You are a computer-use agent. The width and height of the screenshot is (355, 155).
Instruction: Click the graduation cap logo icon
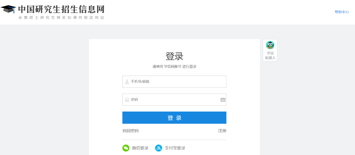pyautogui.click(x=8, y=9)
